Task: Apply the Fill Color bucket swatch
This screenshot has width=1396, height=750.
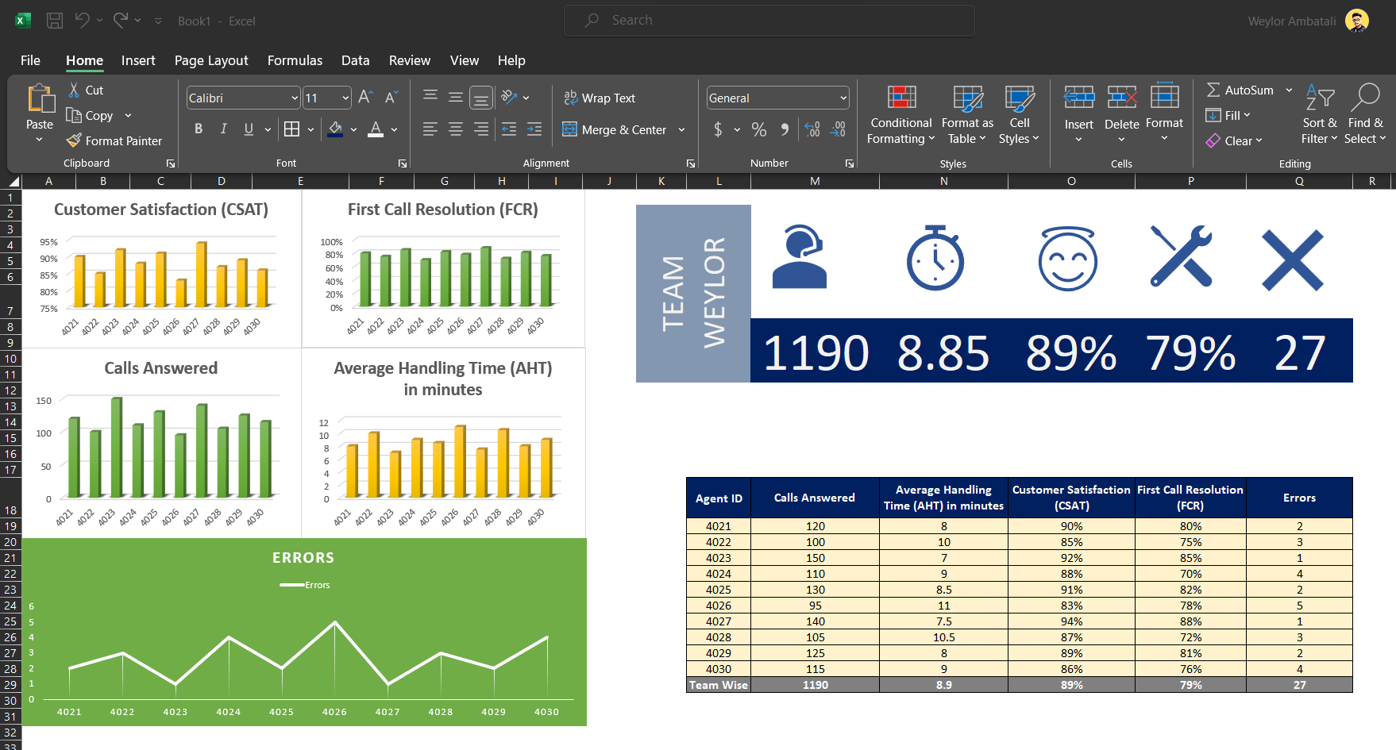Action: (x=335, y=129)
